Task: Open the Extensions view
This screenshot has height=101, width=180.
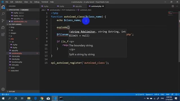Action: (x=3, y=34)
